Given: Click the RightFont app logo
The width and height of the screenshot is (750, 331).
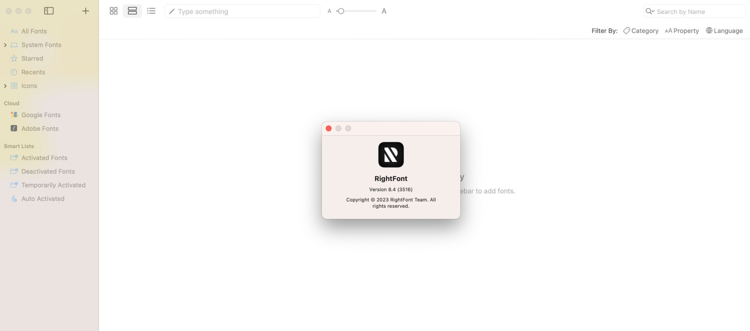Looking at the screenshot, I should (x=391, y=155).
